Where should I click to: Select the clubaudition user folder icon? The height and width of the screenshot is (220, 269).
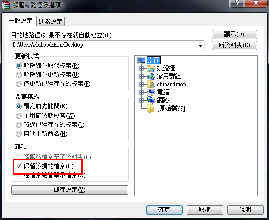pyautogui.click(x=151, y=84)
